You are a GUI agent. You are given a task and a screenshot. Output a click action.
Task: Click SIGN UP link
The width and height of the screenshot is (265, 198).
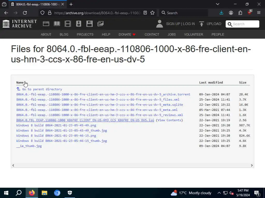(x=173, y=24)
